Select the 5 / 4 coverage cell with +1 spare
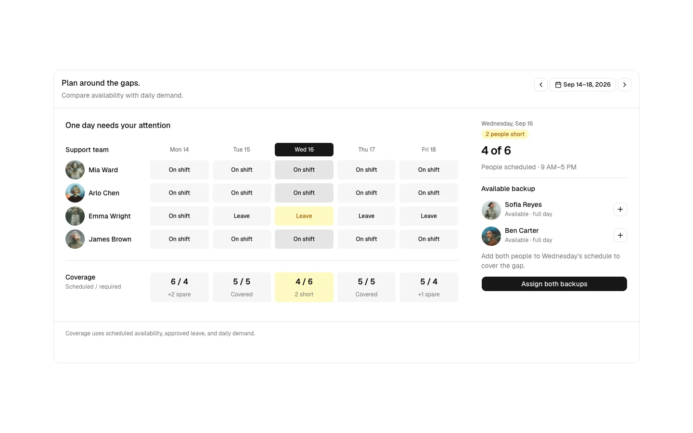Image resolution: width=693 pixels, height=433 pixels. (x=429, y=287)
